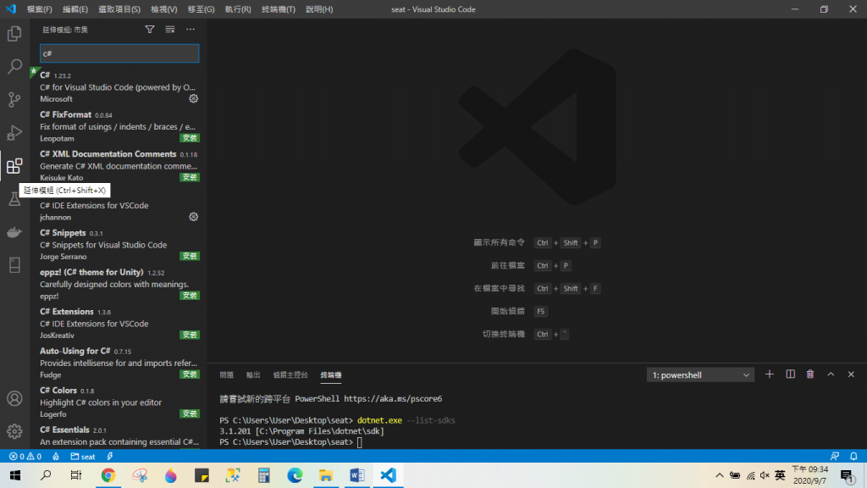Switch to Terminal (終端機) panel tab
Screen dimensions: 867x488
(331, 375)
